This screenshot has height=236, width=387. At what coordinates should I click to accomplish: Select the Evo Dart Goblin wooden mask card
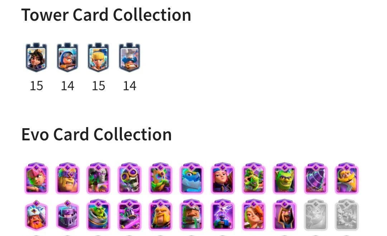coord(161,178)
